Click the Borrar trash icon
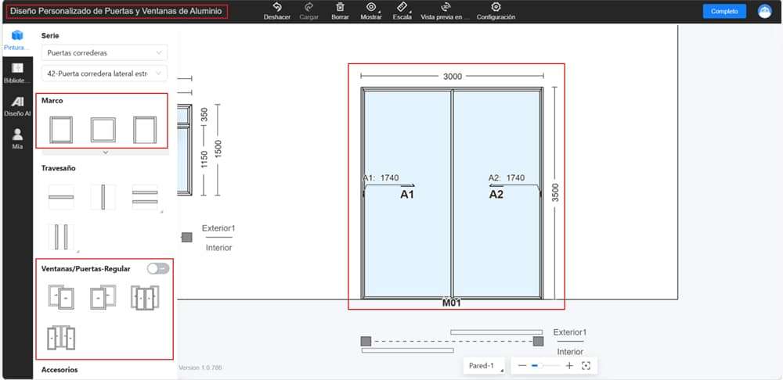 point(340,7)
